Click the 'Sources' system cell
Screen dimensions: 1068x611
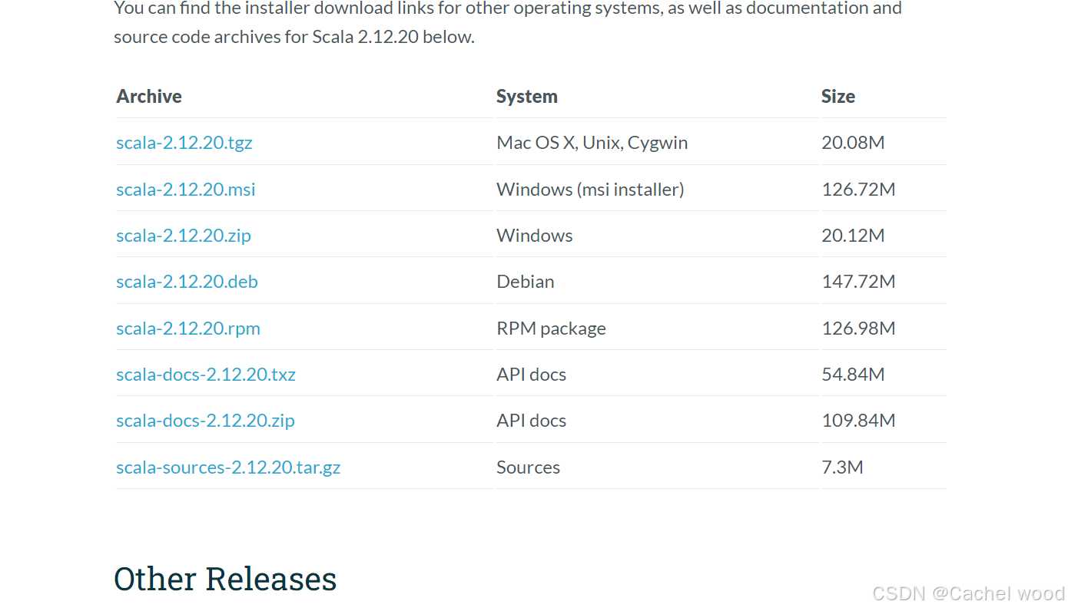tap(528, 467)
